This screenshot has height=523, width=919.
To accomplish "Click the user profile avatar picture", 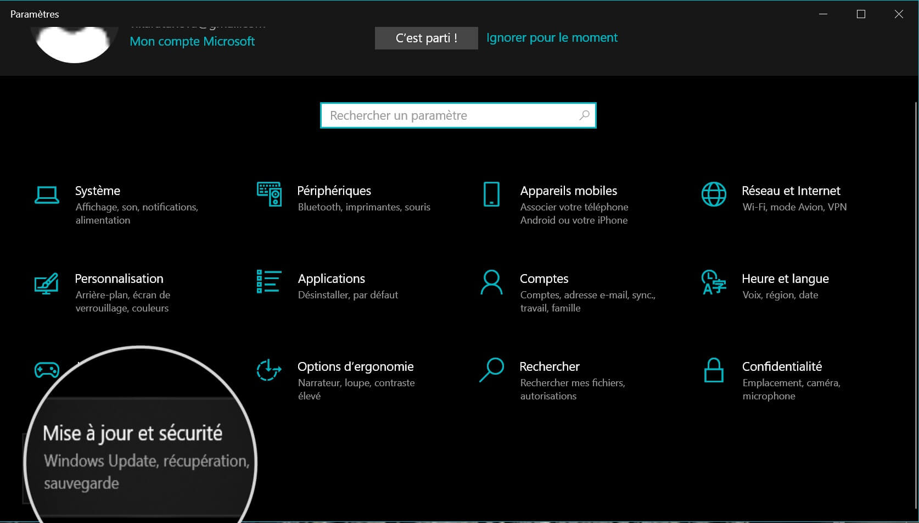I will tap(75, 44).
